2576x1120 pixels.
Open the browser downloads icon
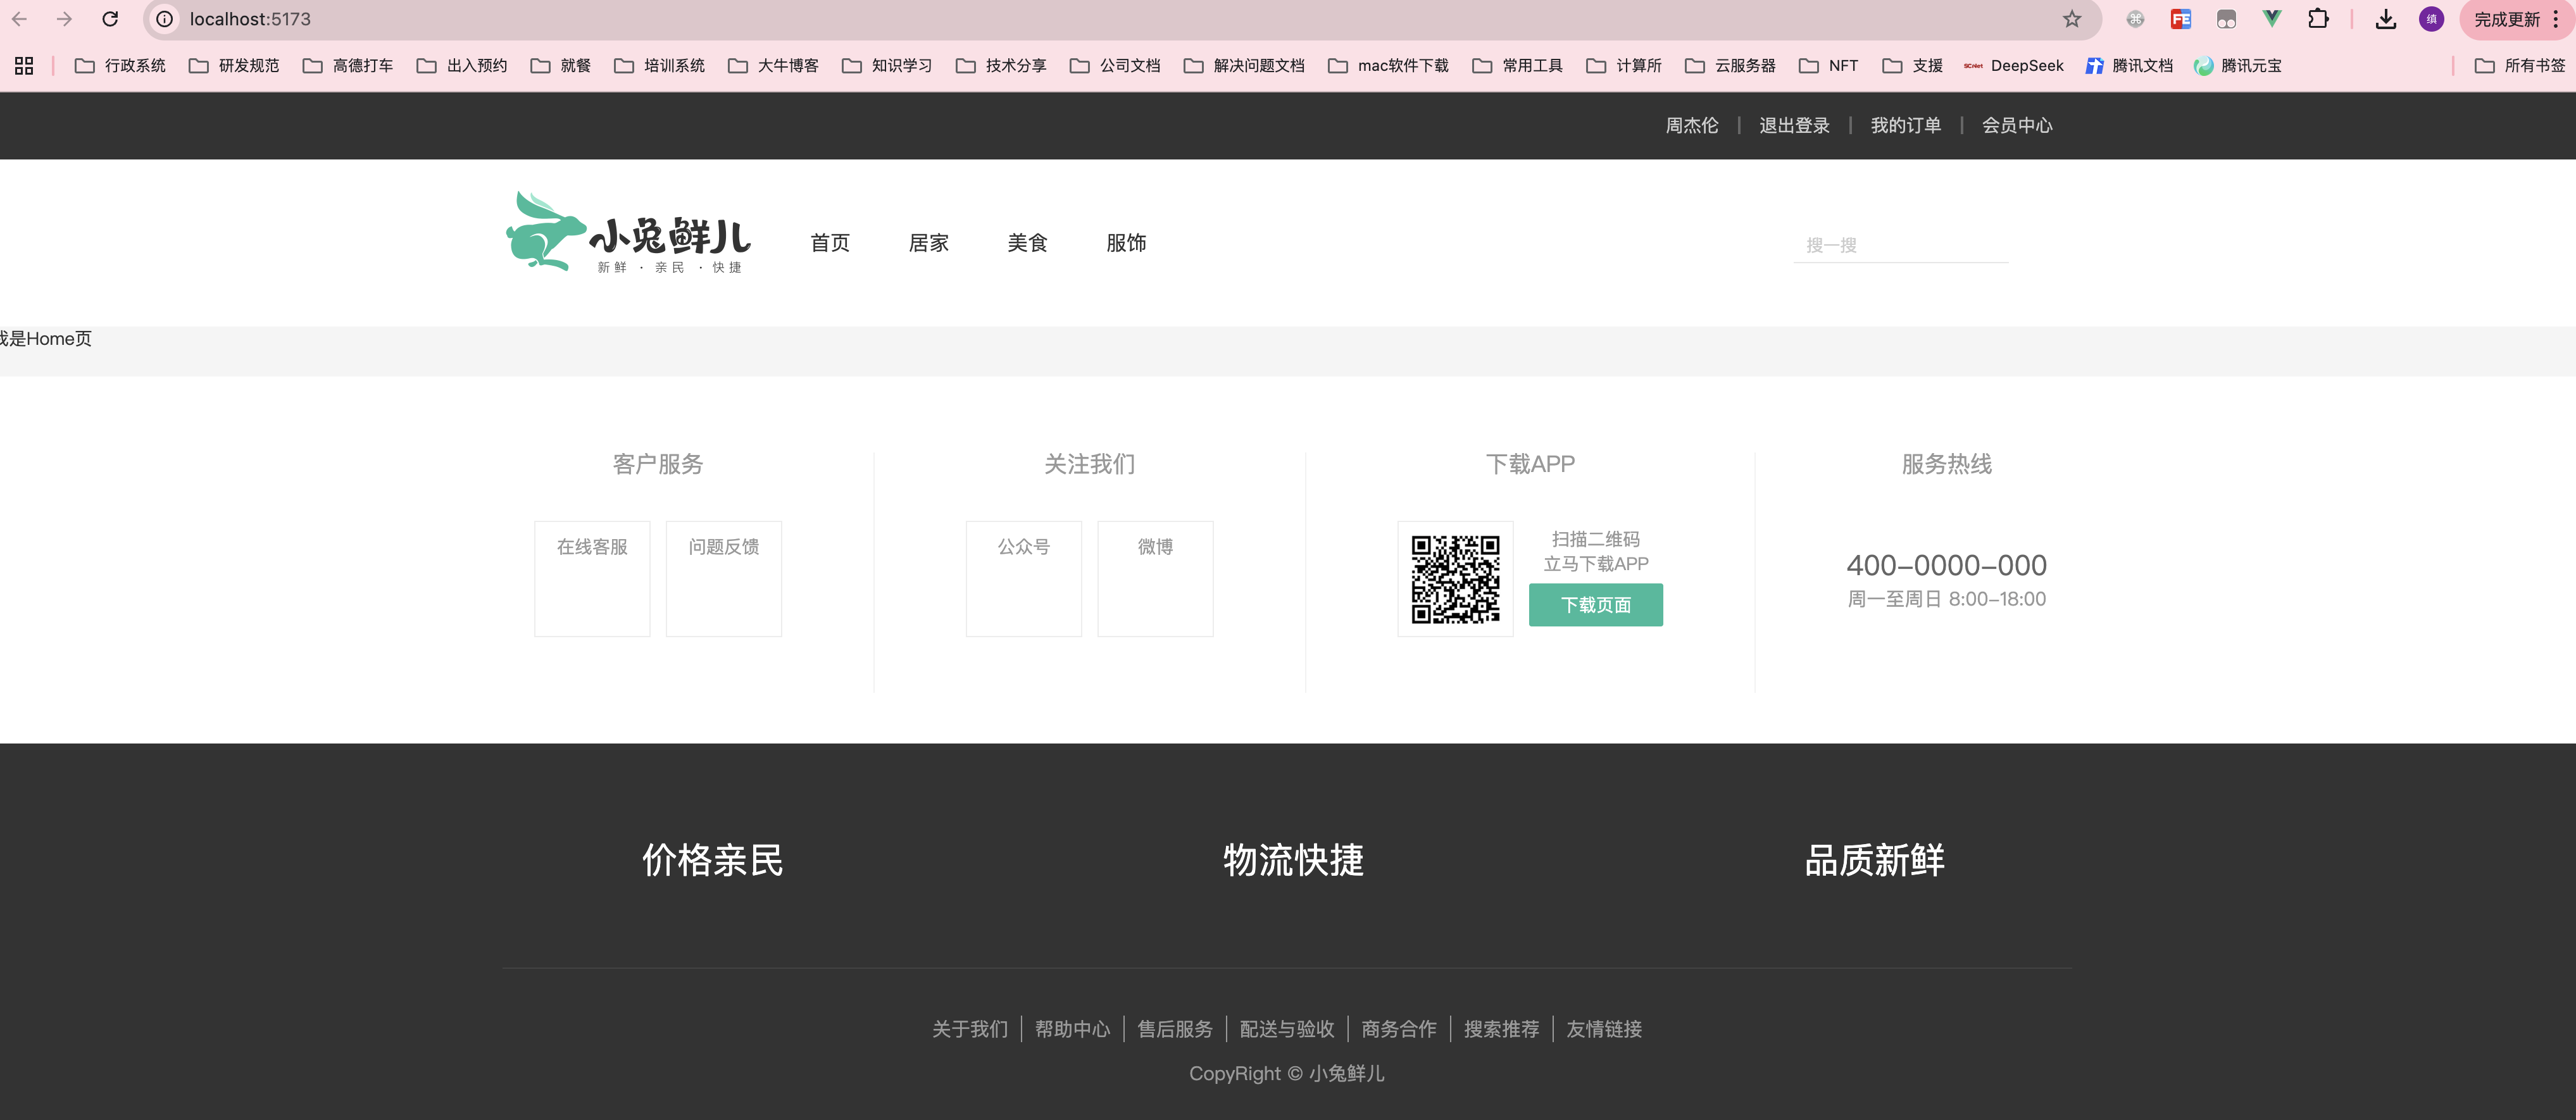[2386, 19]
